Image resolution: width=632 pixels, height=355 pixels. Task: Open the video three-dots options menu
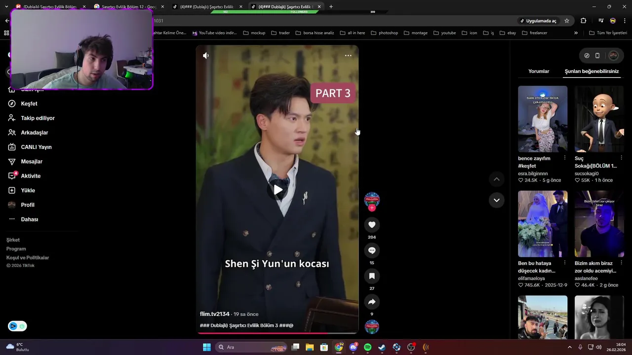pos(348,56)
